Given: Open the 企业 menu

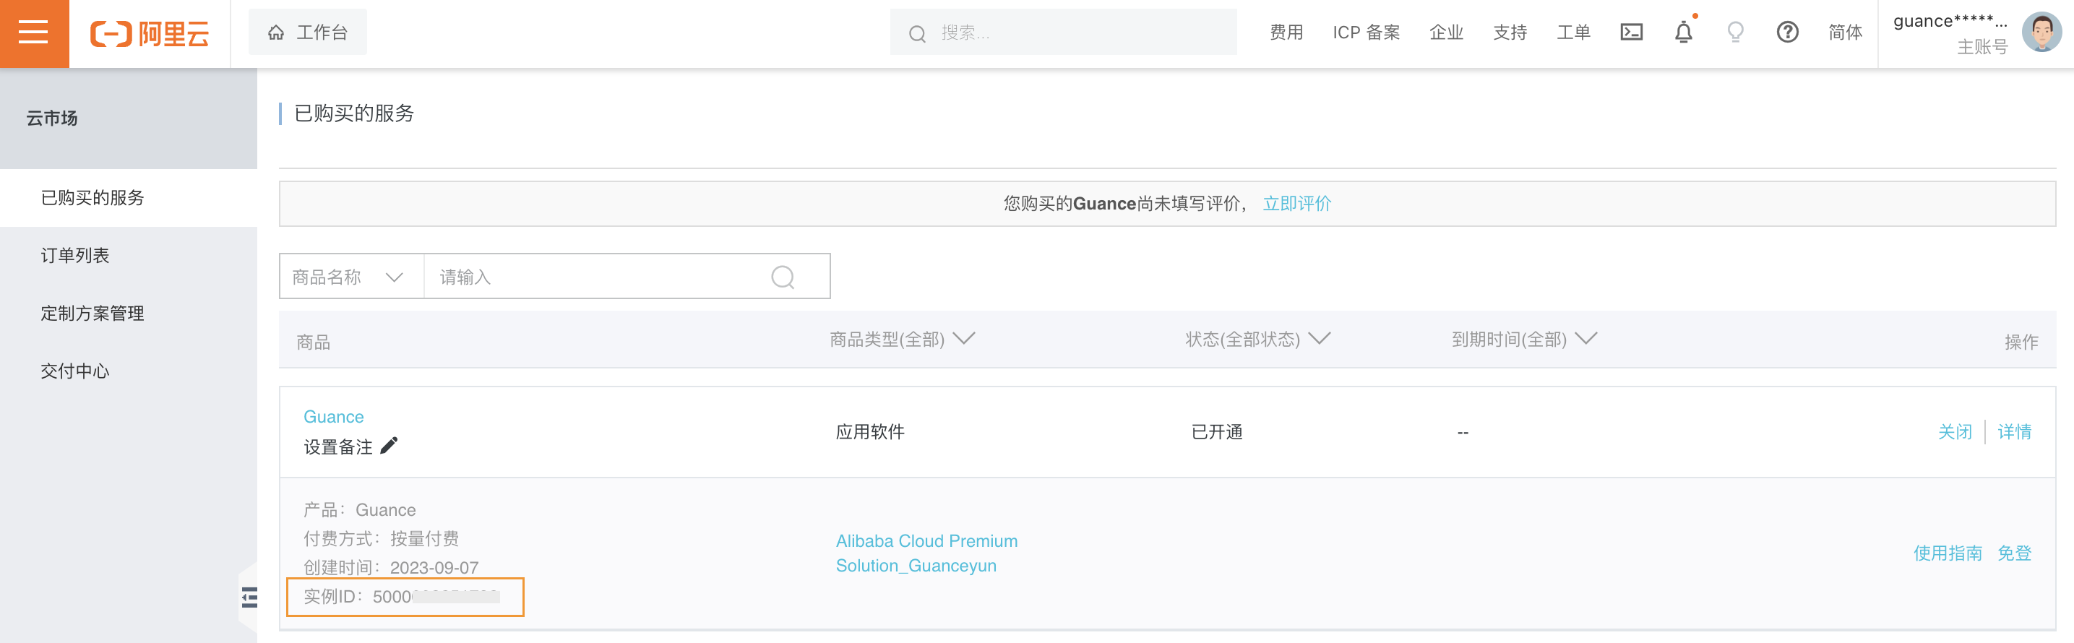Looking at the screenshot, I should point(1446,33).
